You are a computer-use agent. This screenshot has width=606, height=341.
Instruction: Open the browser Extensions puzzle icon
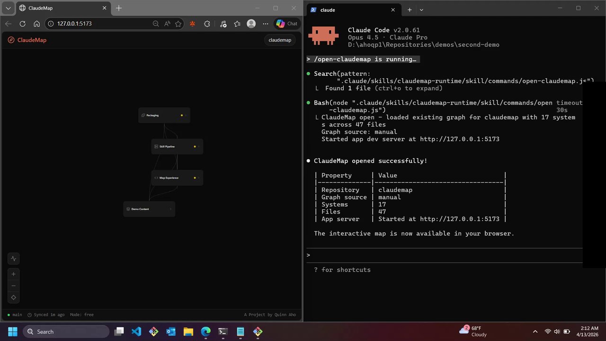[207, 24]
